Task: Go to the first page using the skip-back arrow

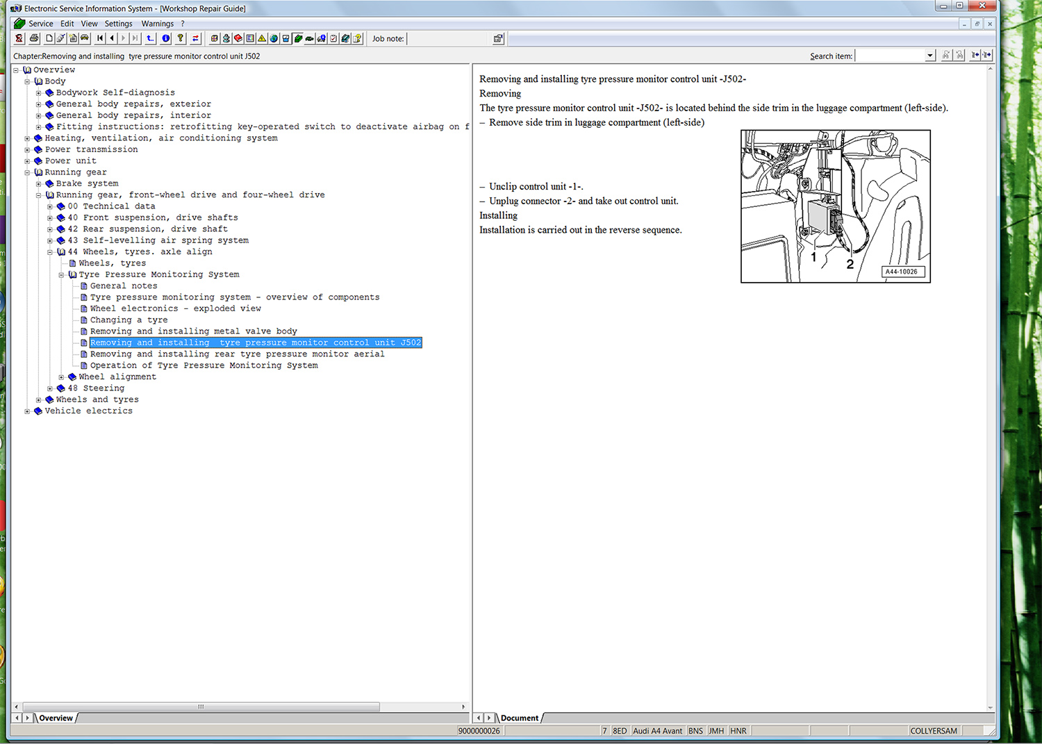Action: pyautogui.click(x=100, y=38)
